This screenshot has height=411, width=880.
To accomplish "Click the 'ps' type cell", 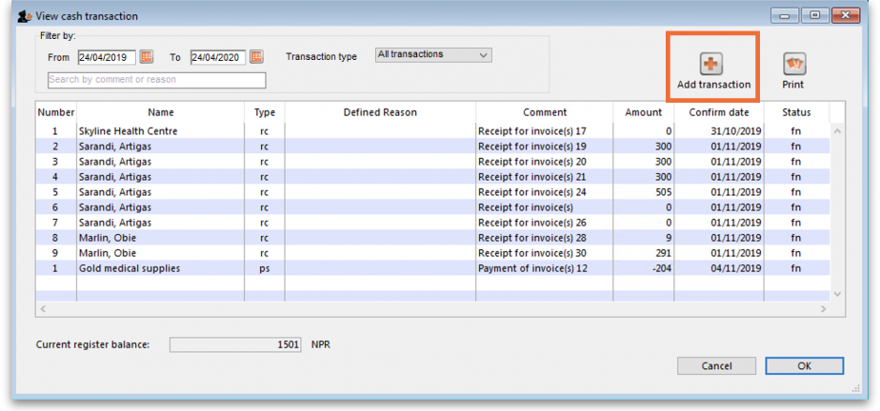I will [x=265, y=268].
